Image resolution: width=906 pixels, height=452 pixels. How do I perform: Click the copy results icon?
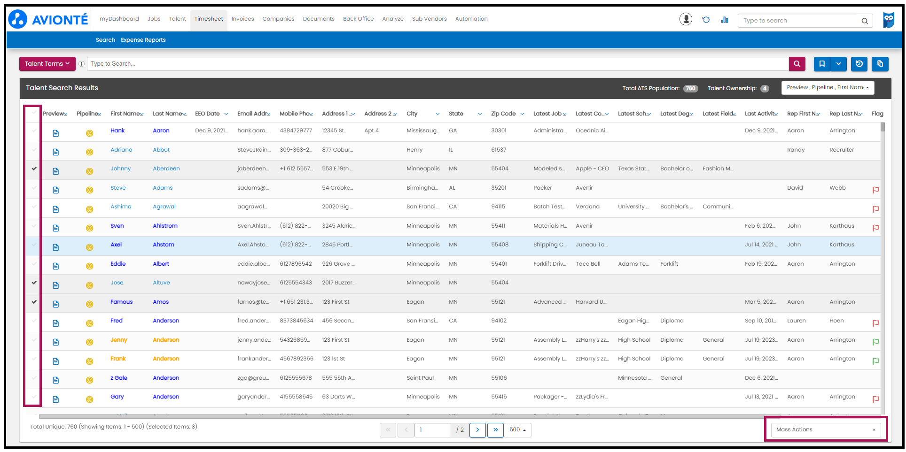coord(880,64)
